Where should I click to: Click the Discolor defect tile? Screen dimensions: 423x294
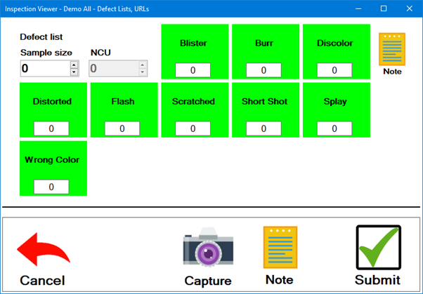334,44
